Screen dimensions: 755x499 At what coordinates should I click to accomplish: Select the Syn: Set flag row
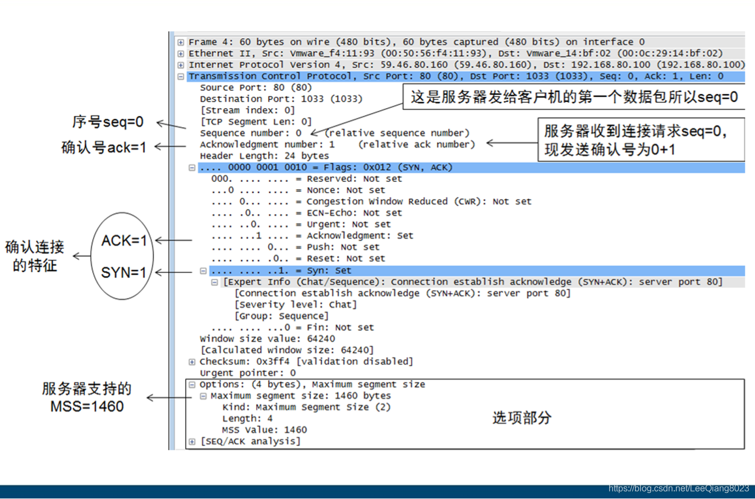point(477,271)
